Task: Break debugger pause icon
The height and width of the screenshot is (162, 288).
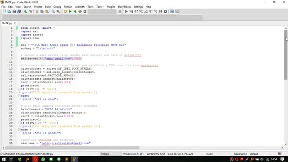Action: click(161, 11)
